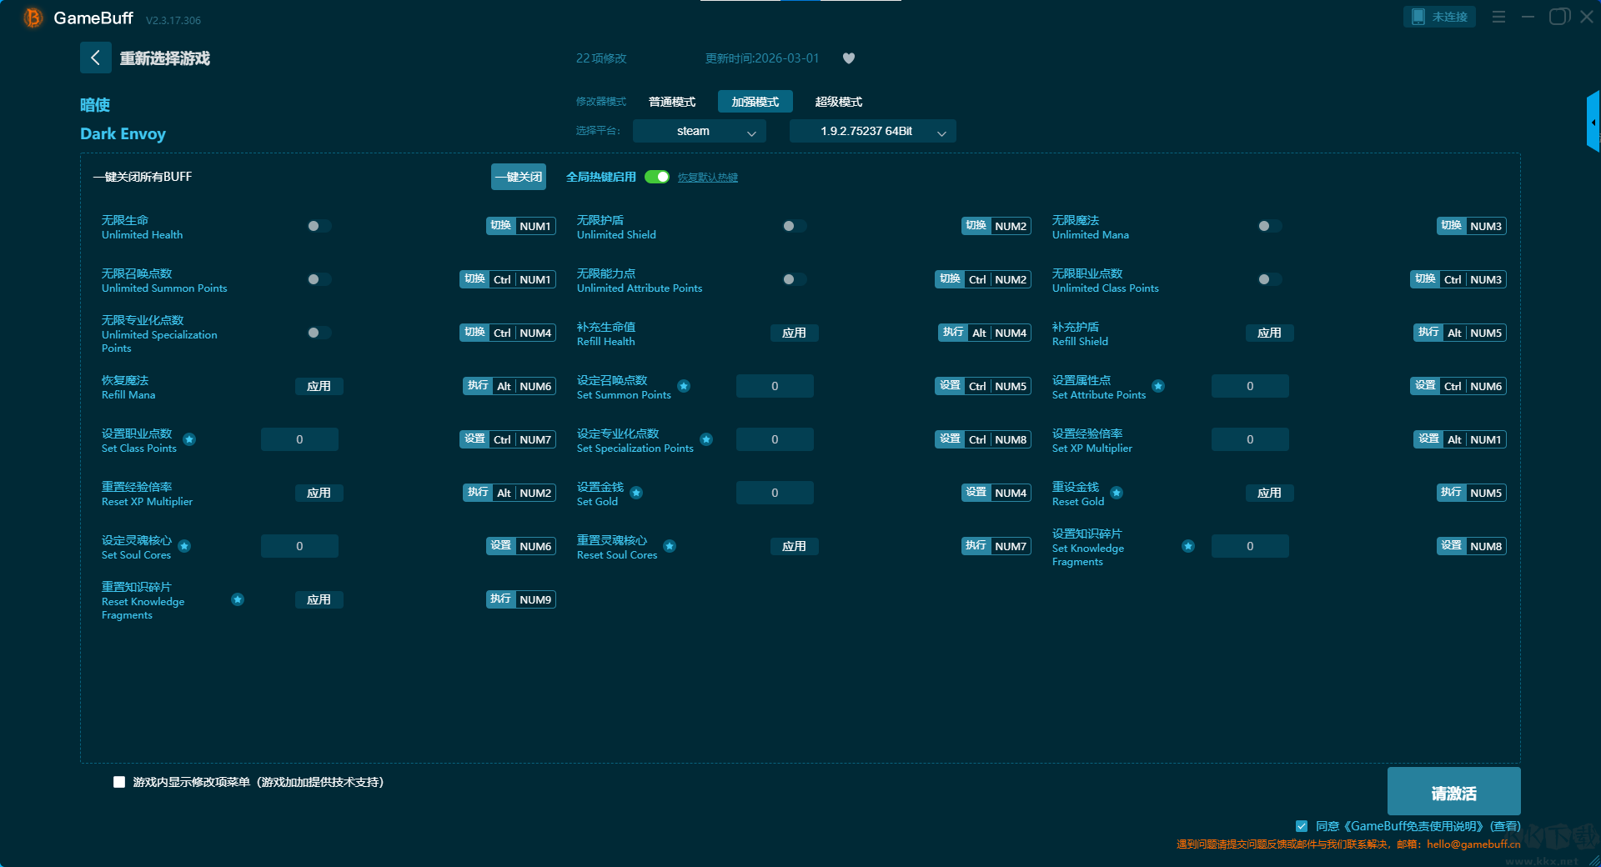Viewport: 1601px width, 867px height.
Task: Click the GameBuff logo icon
Action: click(x=33, y=18)
